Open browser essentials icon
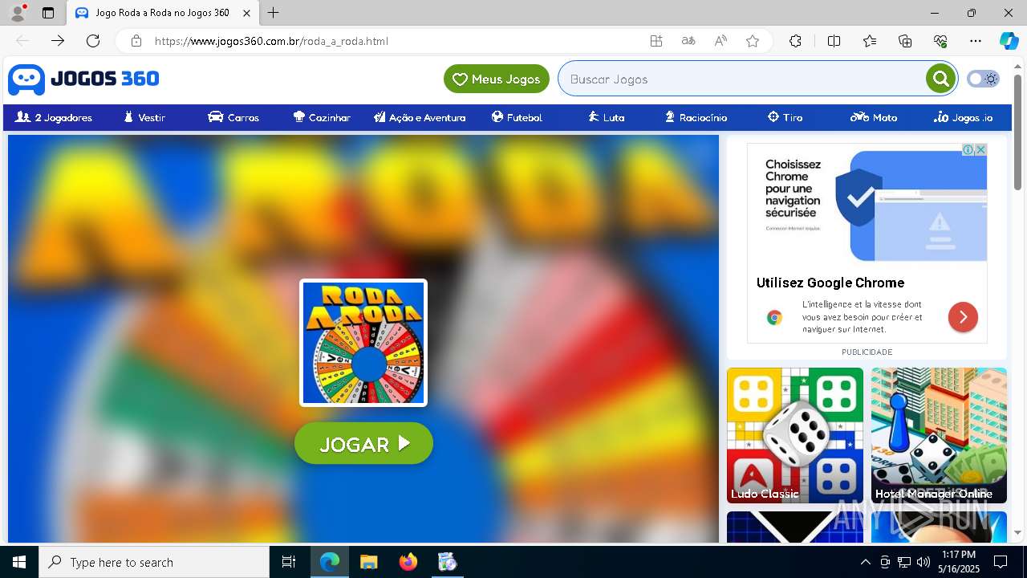This screenshot has height=578, width=1027. pyautogui.click(x=940, y=41)
